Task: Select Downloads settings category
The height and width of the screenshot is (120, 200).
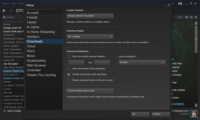Action: (44, 41)
